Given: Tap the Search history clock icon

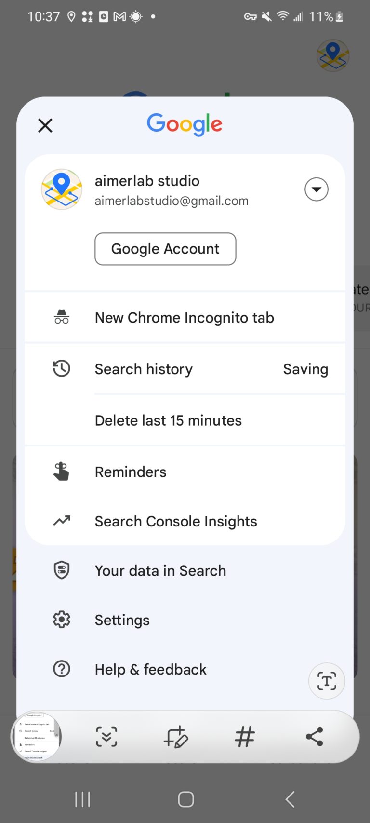Looking at the screenshot, I should pyautogui.click(x=62, y=369).
